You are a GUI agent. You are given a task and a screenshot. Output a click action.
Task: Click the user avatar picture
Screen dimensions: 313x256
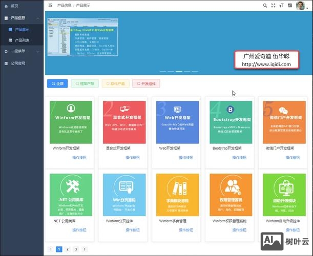point(300,6)
